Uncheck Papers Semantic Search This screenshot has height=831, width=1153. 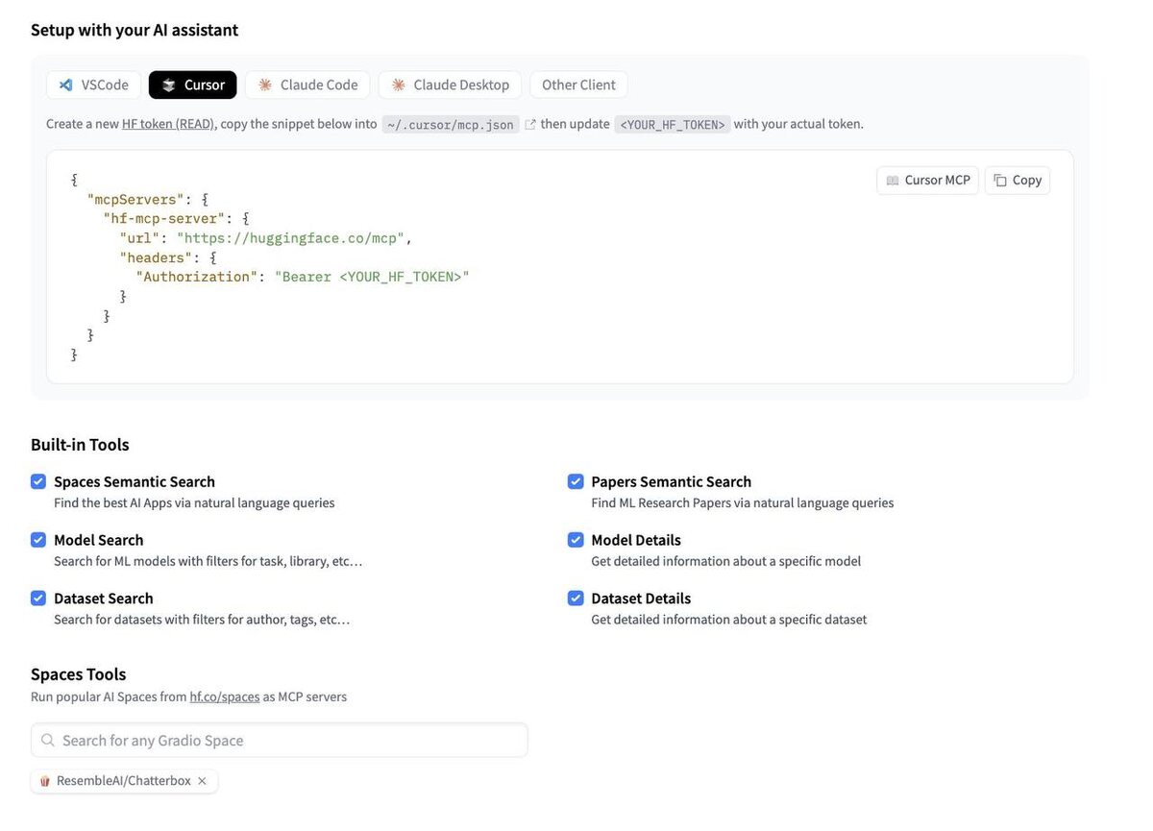(x=576, y=481)
